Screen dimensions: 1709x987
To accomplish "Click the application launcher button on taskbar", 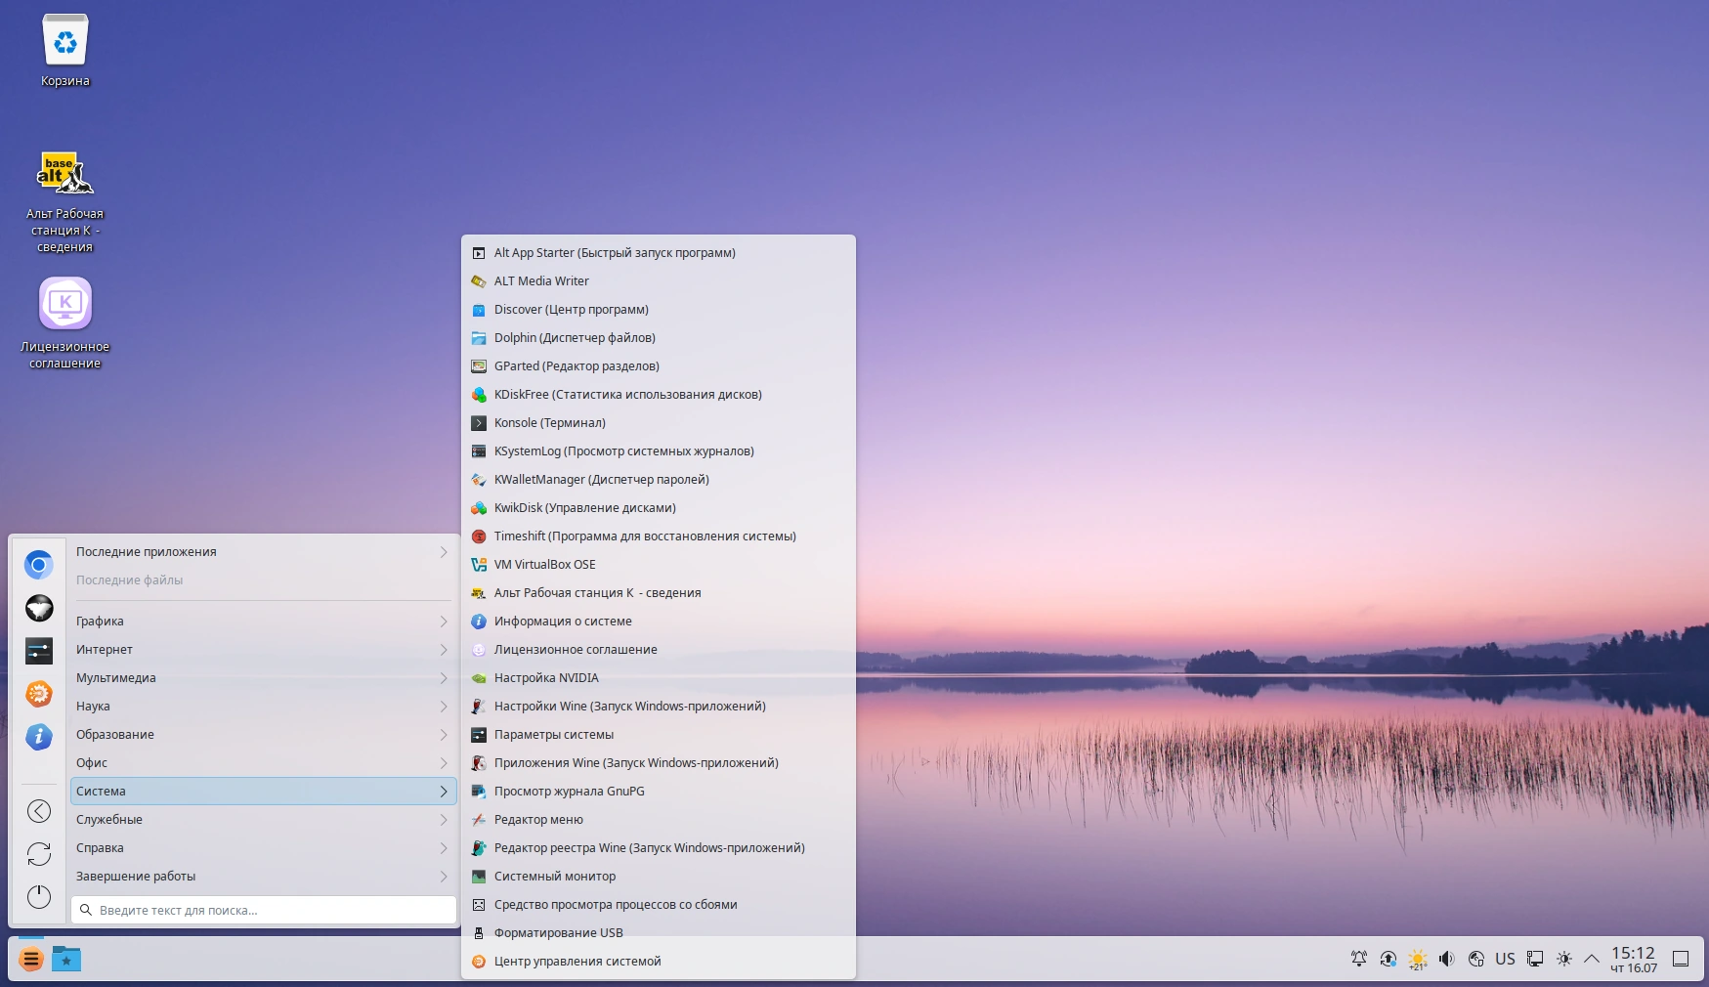I will (x=31, y=960).
